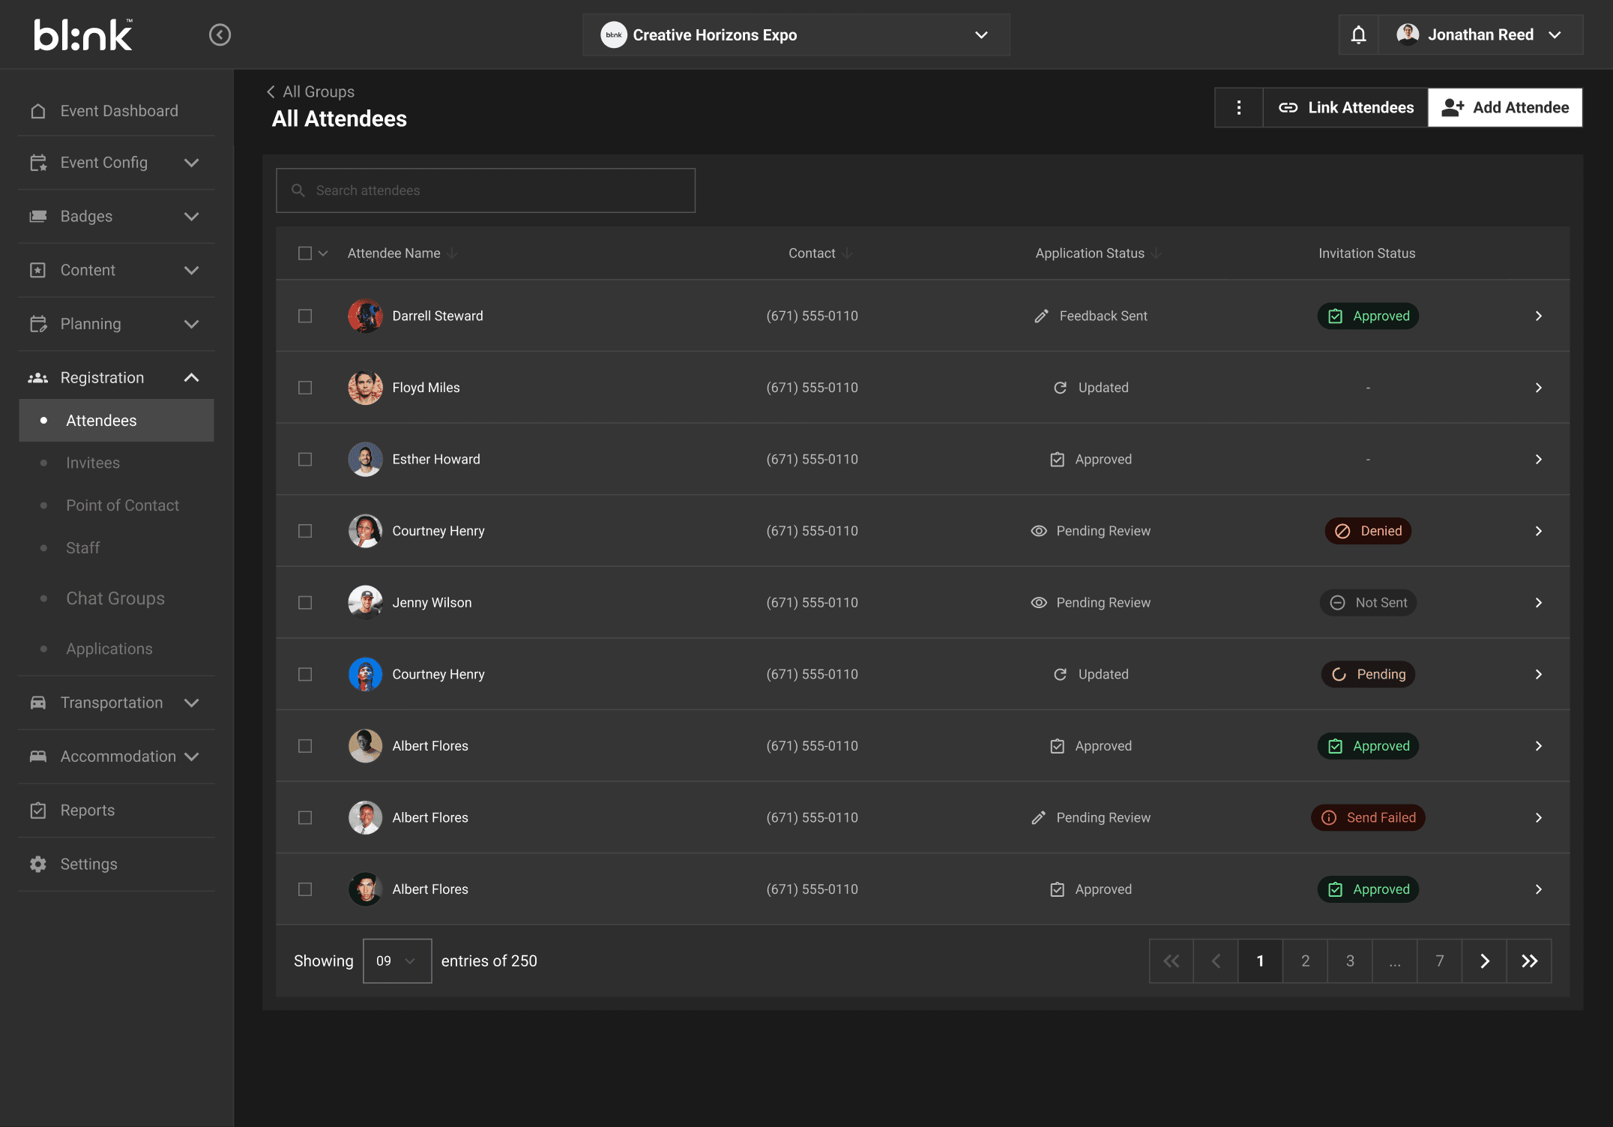Open the Settings gear icon
This screenshot has height=1127, width=1613.
pyautogui.click(x=38, y=864)
